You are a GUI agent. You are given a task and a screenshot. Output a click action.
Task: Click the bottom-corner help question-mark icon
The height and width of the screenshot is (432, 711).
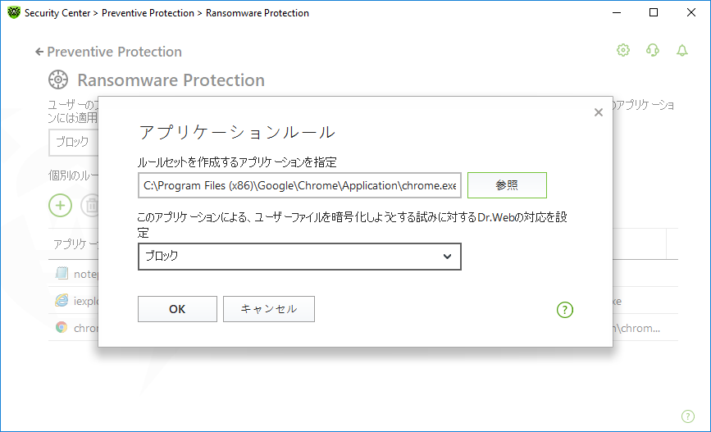tap(688, 416)
